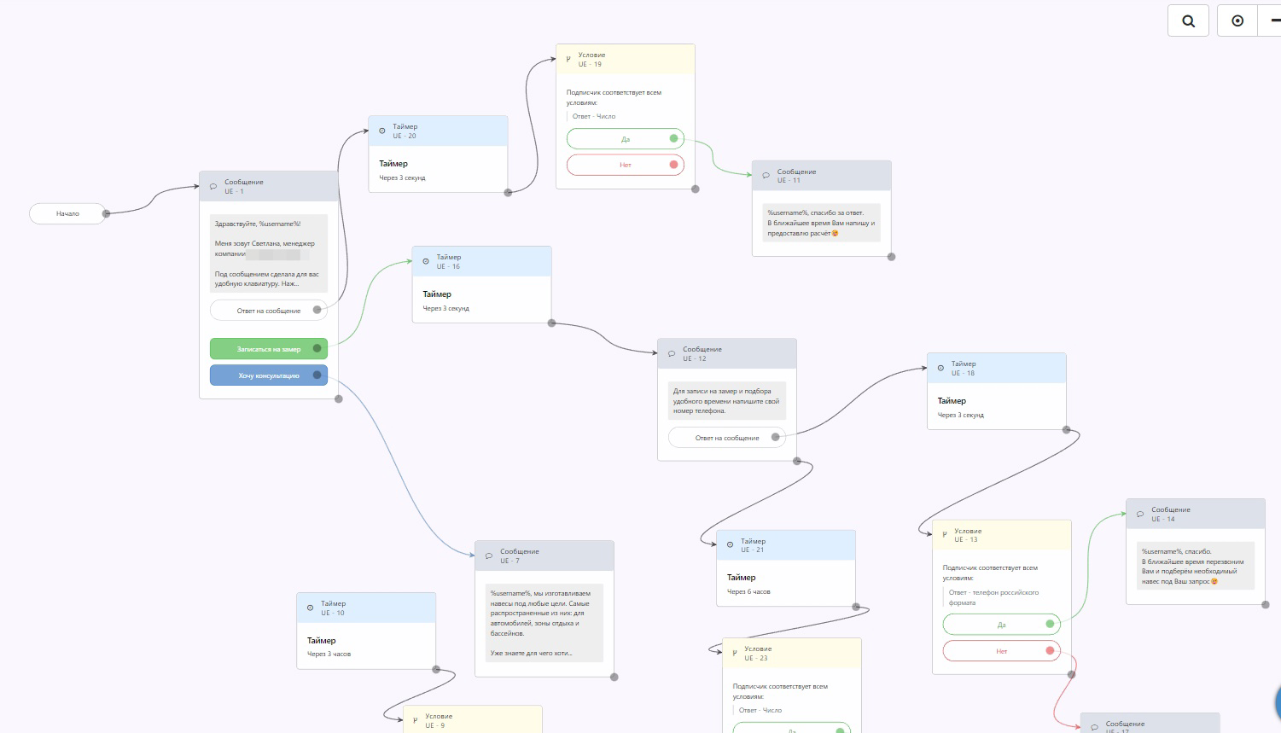
Task: Click the message text in Сообщение UE - 14
Action: click(1196, 566)
